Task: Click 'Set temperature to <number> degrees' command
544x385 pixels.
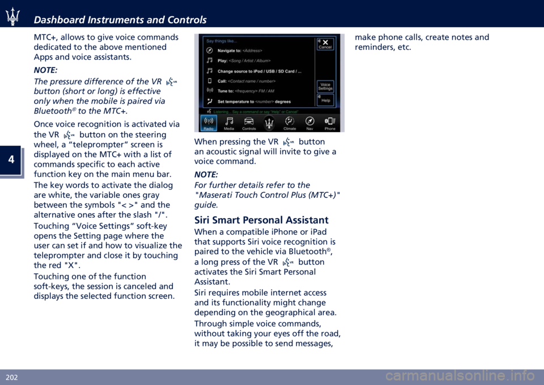Action: click(254, 101)
